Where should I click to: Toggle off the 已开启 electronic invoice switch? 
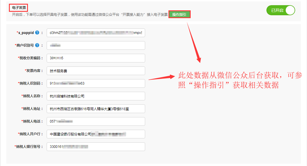coord(281,10)
